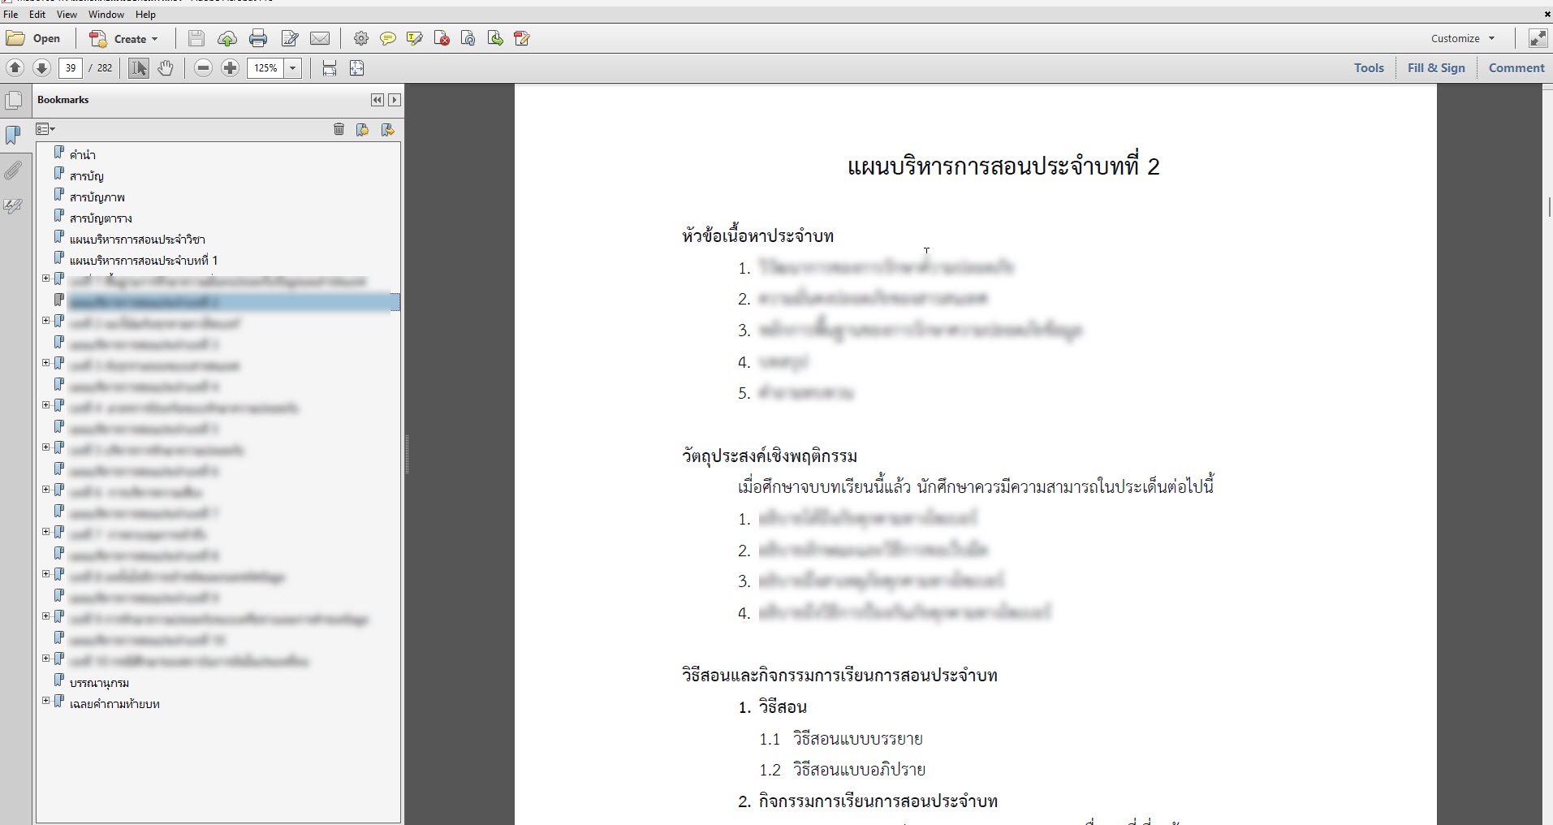Select the sticky note comment tool
This screenshot has width=1553, height=825.
388,38
